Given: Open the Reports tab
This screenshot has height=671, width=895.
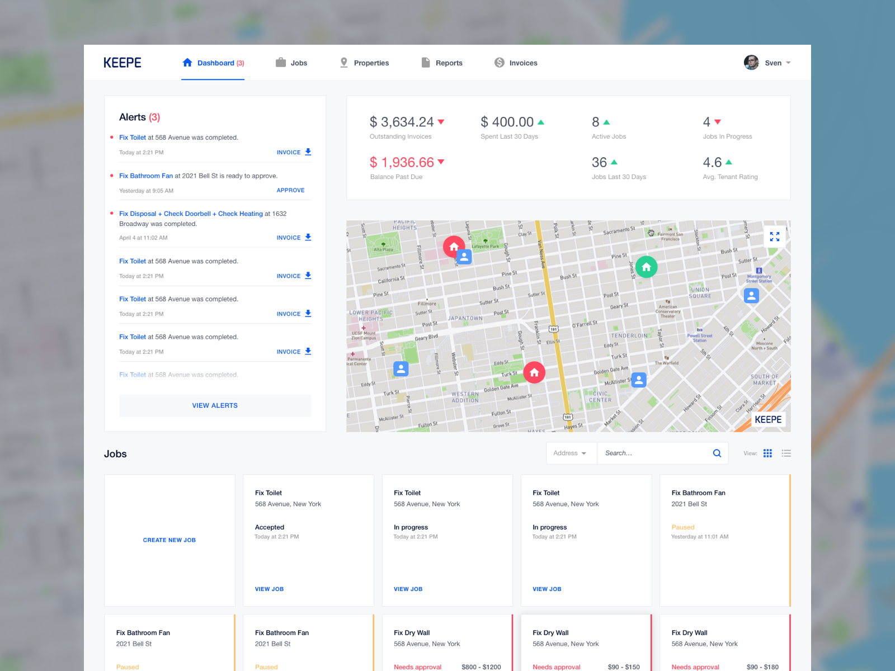Looking at the screenshot, I should pyautogui.click(x=442, y=63).
